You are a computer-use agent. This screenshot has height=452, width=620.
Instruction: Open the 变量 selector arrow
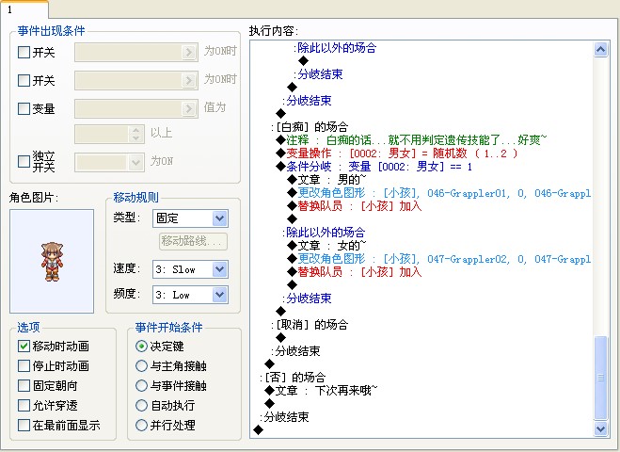tap(188, 109)
